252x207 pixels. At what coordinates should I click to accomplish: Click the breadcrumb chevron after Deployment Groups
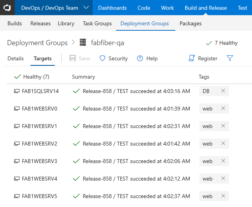click(x=73, y=42)
